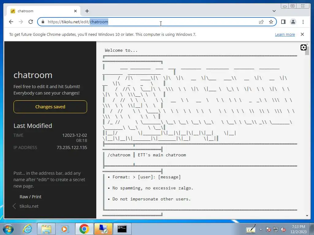Open the Raw / Print link

click(x=30, y=197)
